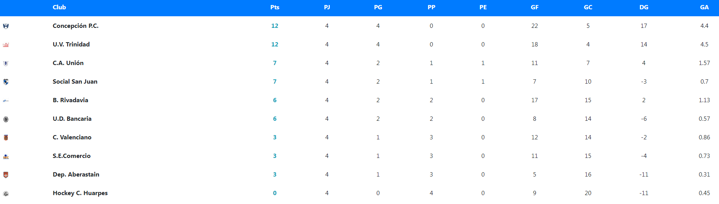Image resolution: width=719 pixels, height=204 pixels.
Task: Click the Dep. Aberastain crest icon
Action: coord(6,175)
